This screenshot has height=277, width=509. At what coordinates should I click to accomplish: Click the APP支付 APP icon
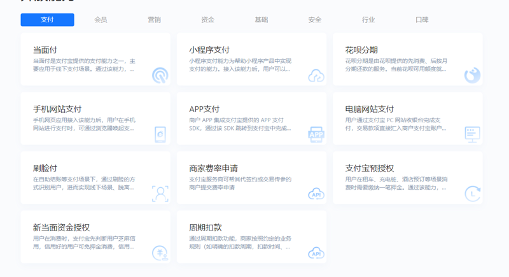pyautogui.click(x=316, y=134)
